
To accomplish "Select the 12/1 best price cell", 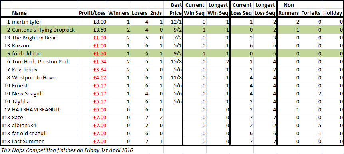I will 173,22.
